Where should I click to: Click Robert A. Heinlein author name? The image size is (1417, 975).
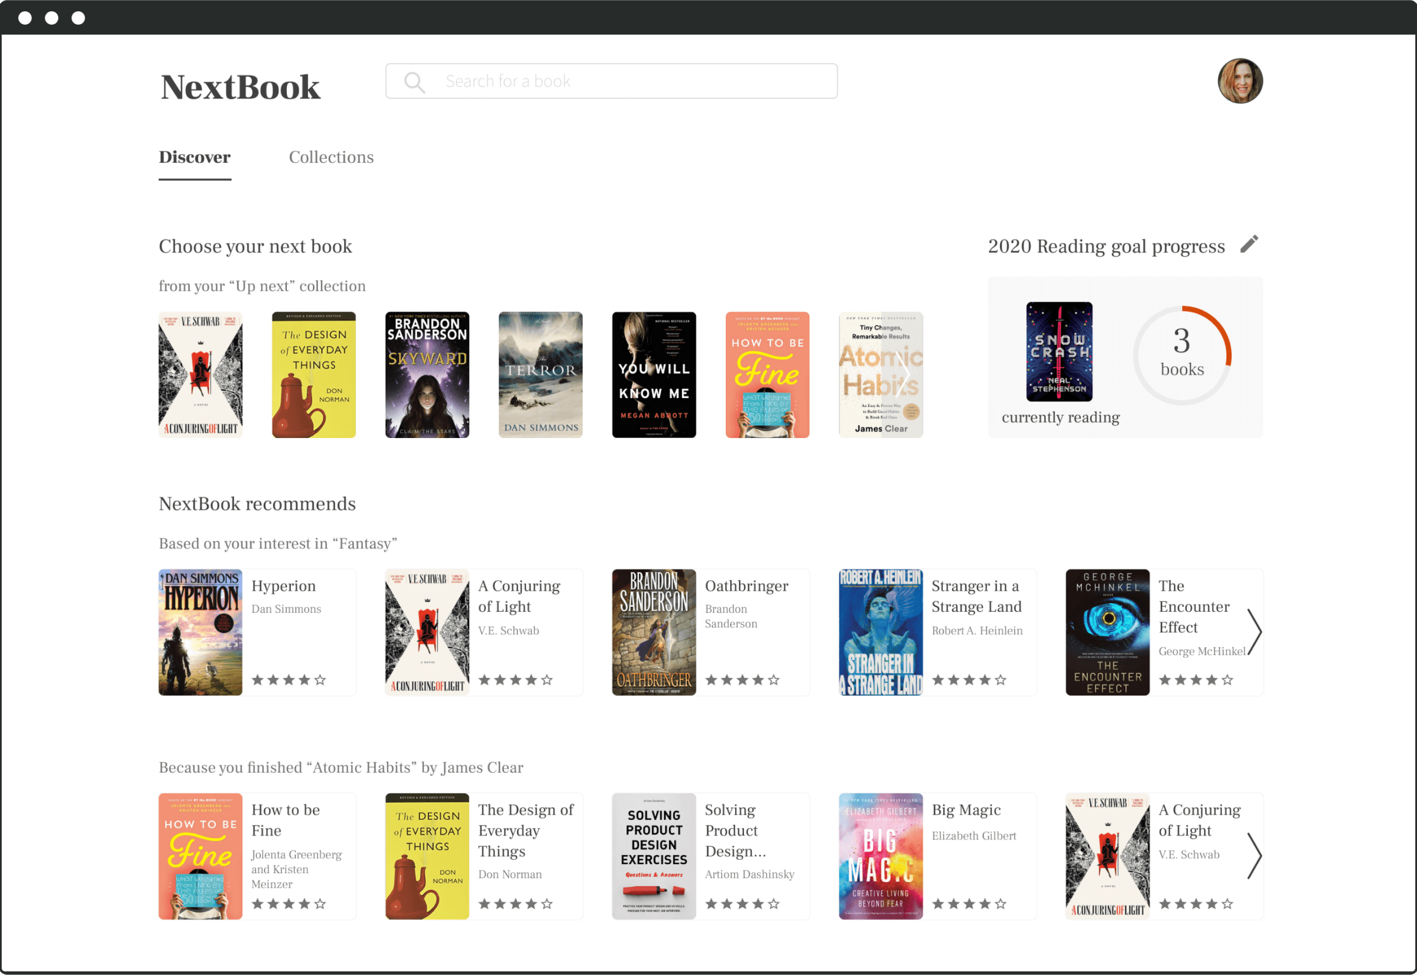tap(977, 630)
